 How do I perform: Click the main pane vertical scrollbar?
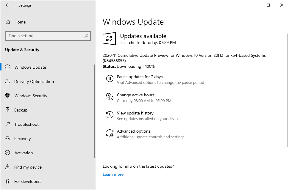pos(288,90)
